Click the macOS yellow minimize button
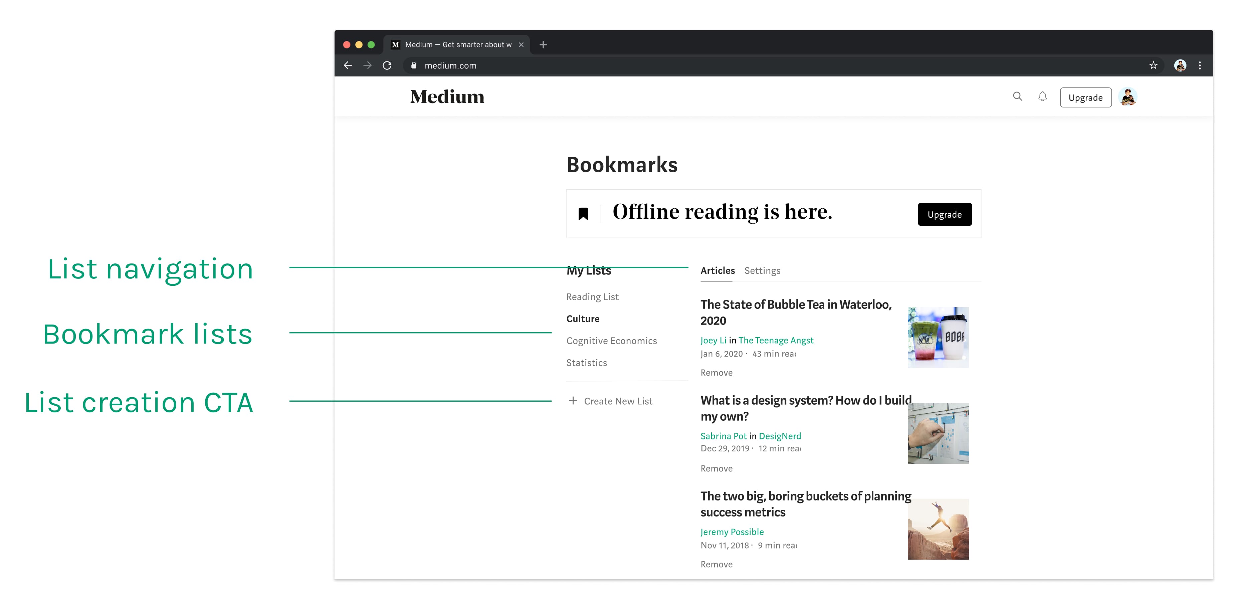This screenshot has width=1236, height=609. 359,45
